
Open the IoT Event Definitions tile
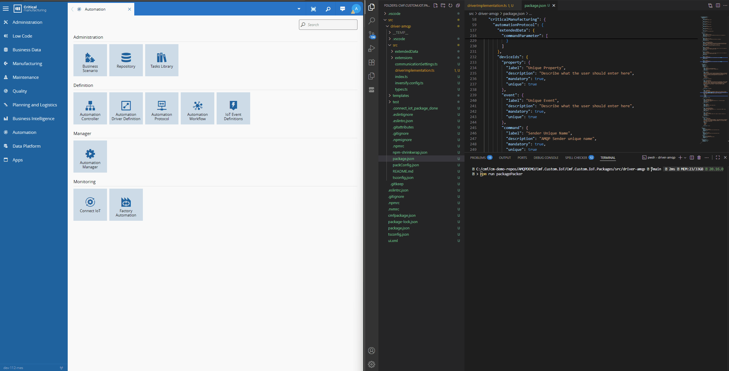tap(233, 108)
